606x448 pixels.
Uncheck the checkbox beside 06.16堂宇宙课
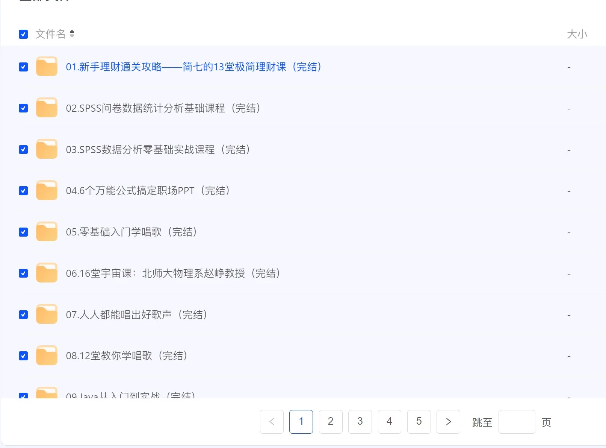click(23, 273)
